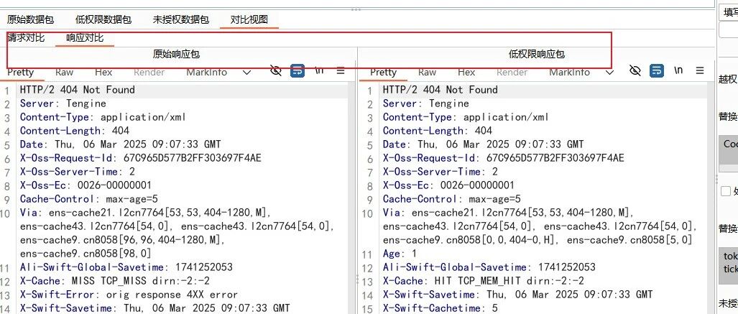Focus the 填写 input field at top right
738x314 pixels.
pos(729,13)
